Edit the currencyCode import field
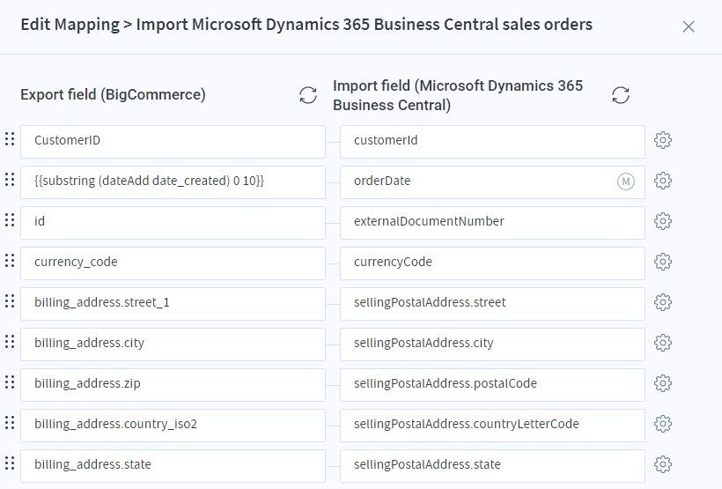Viewport: 722px width, 489px height. 492,263
